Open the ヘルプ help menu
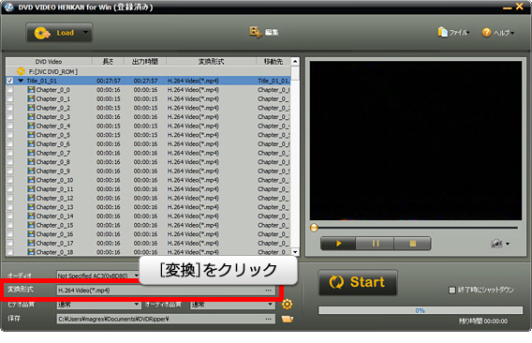 (x=497, y=33)
